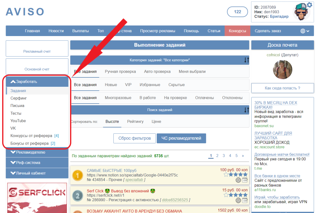Expand the Рекламодателю section
The image size is (319, 213).
(x=37, y=152)
